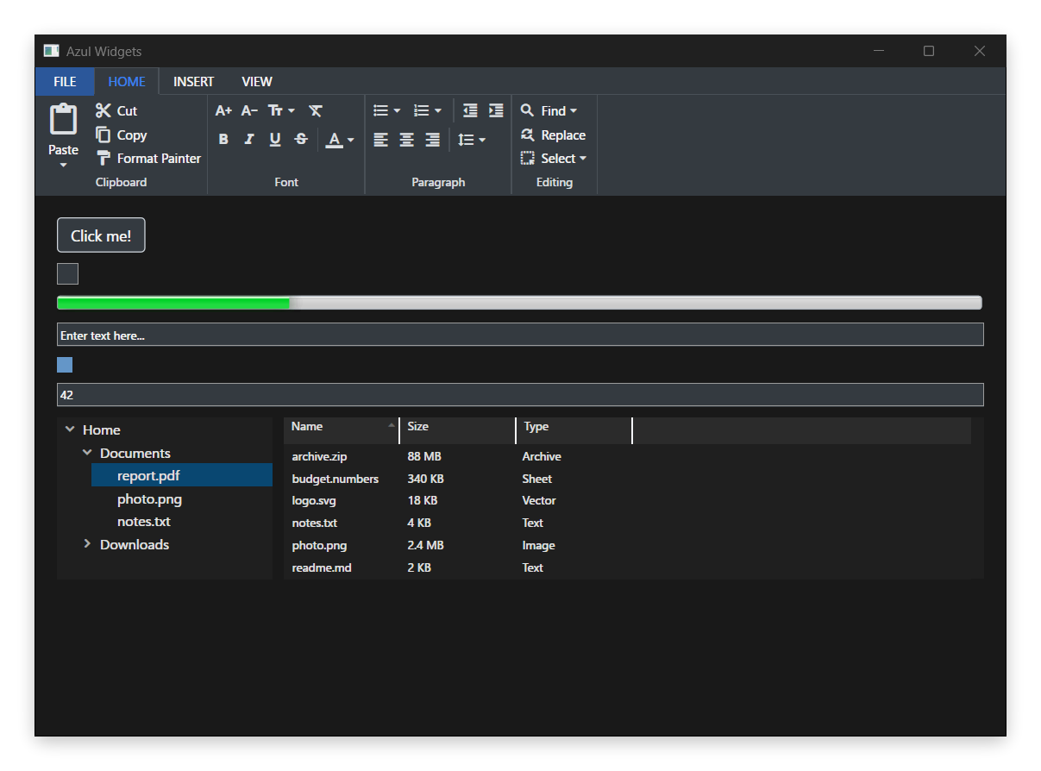Apply underline formatting
The image size is (1041, 771).
pyautogui.click(x=275, y=139)
